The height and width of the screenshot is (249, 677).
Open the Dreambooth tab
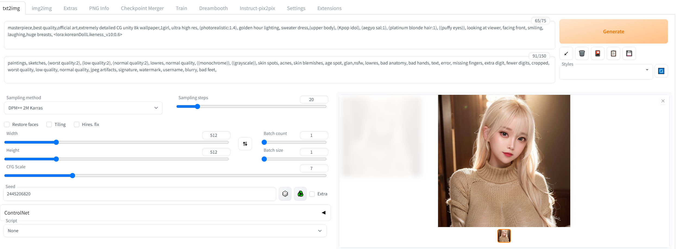(213, 8)
